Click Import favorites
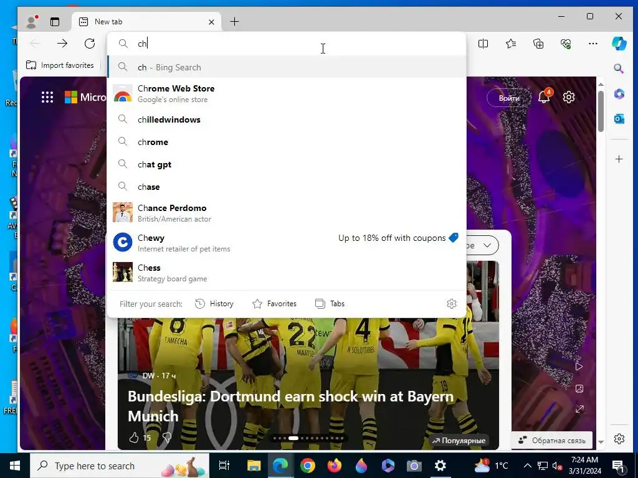Screen dimensions: 638x478 (60, 65)
